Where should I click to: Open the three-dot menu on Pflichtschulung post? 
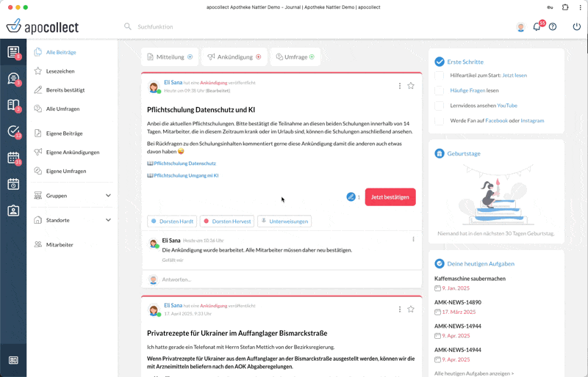(400, 86)
